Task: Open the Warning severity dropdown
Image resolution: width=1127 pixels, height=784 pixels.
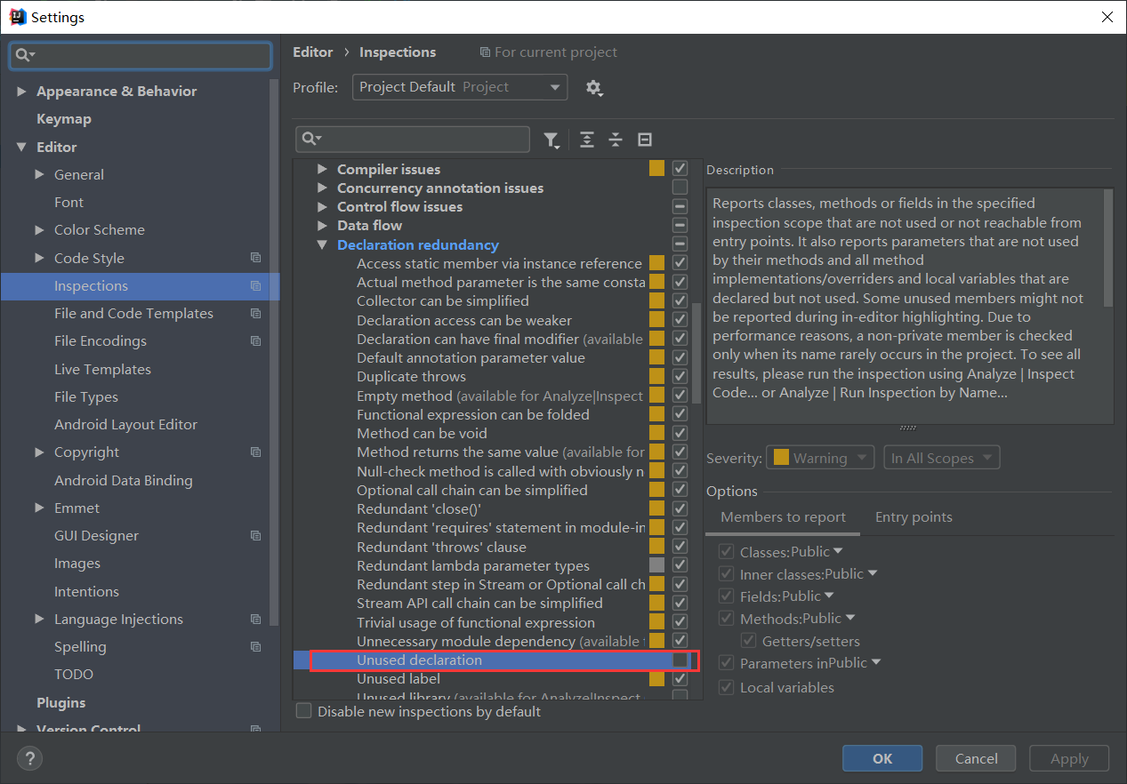Action: pyautogui.click(x=819, y=459)
